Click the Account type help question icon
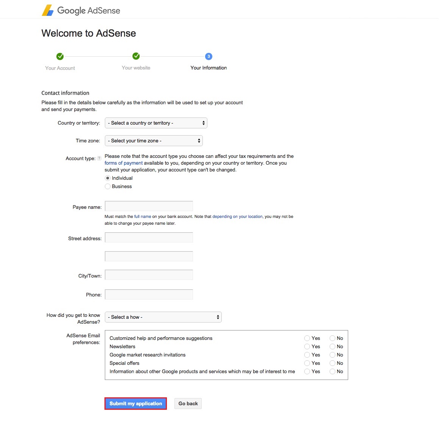The image size is (439, 423). pos(99,158)
